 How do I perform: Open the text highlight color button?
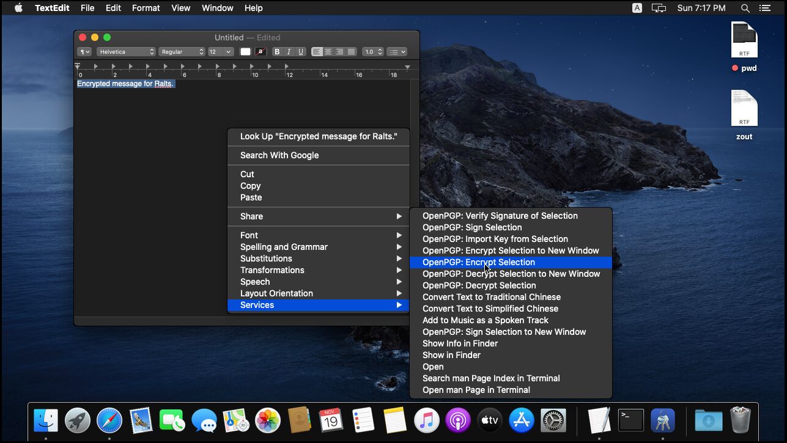click(x=260, y=52)
